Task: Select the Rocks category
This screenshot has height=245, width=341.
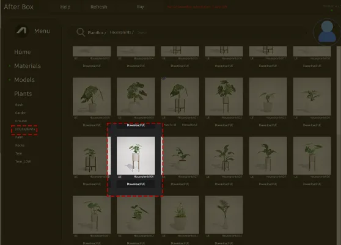Action: coord(20,145)
